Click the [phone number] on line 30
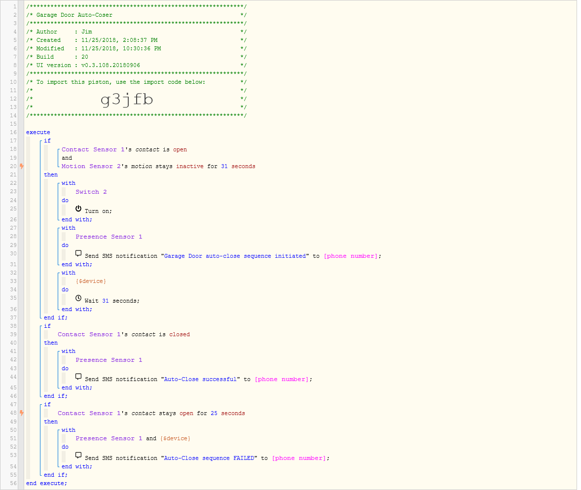 click(351, 256)
